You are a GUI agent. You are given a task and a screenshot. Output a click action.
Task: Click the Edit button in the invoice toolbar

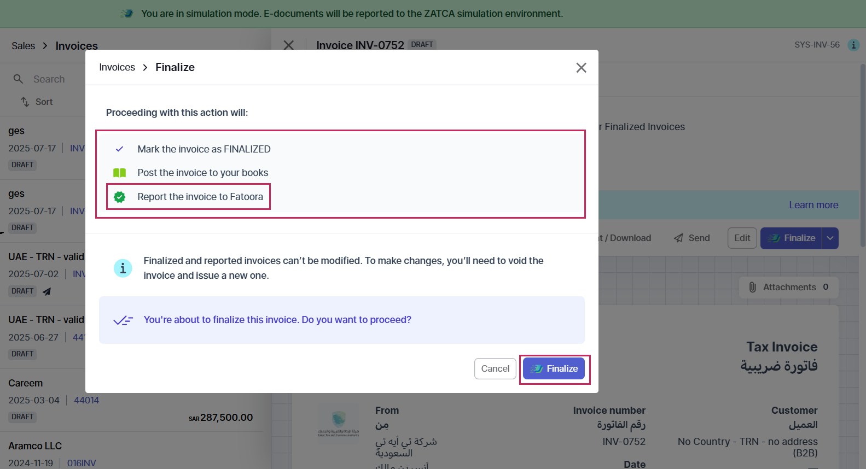[742, 238]
